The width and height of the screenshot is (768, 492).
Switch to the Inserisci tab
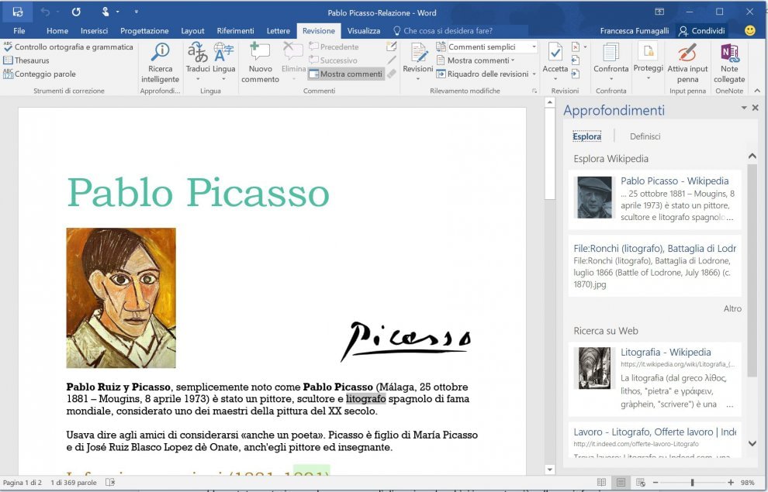tap(94, 31)
